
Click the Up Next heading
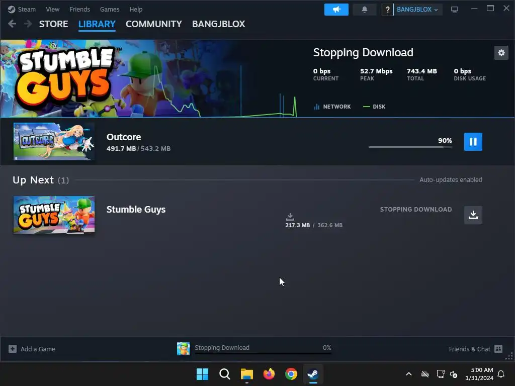tap(33, 180)
